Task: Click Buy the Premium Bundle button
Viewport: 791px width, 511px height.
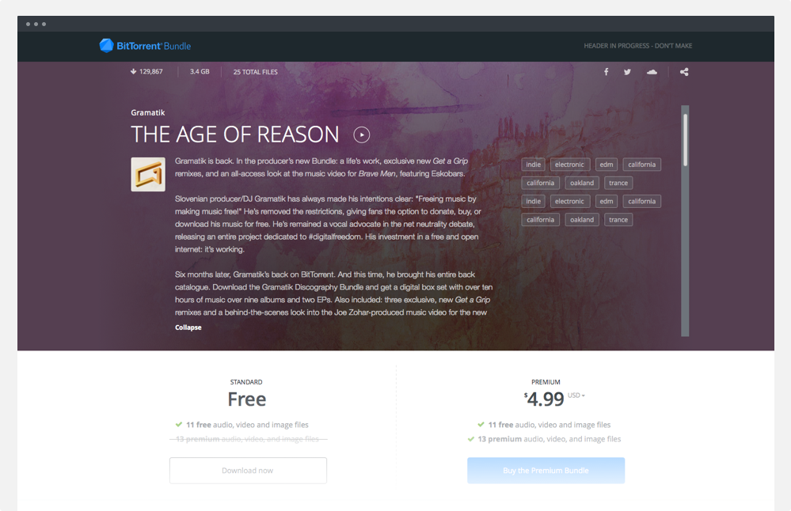Action: (x=546, y=470)
